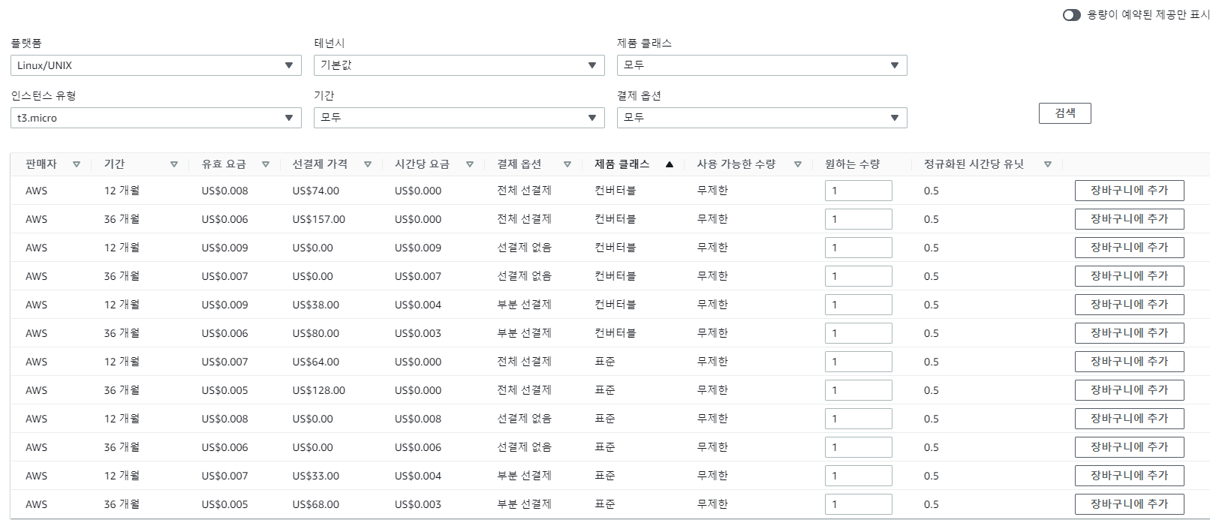Click sort icon beside 기간 column header
Viewport: 1210px width, 523px height.
tap(174, 164)
